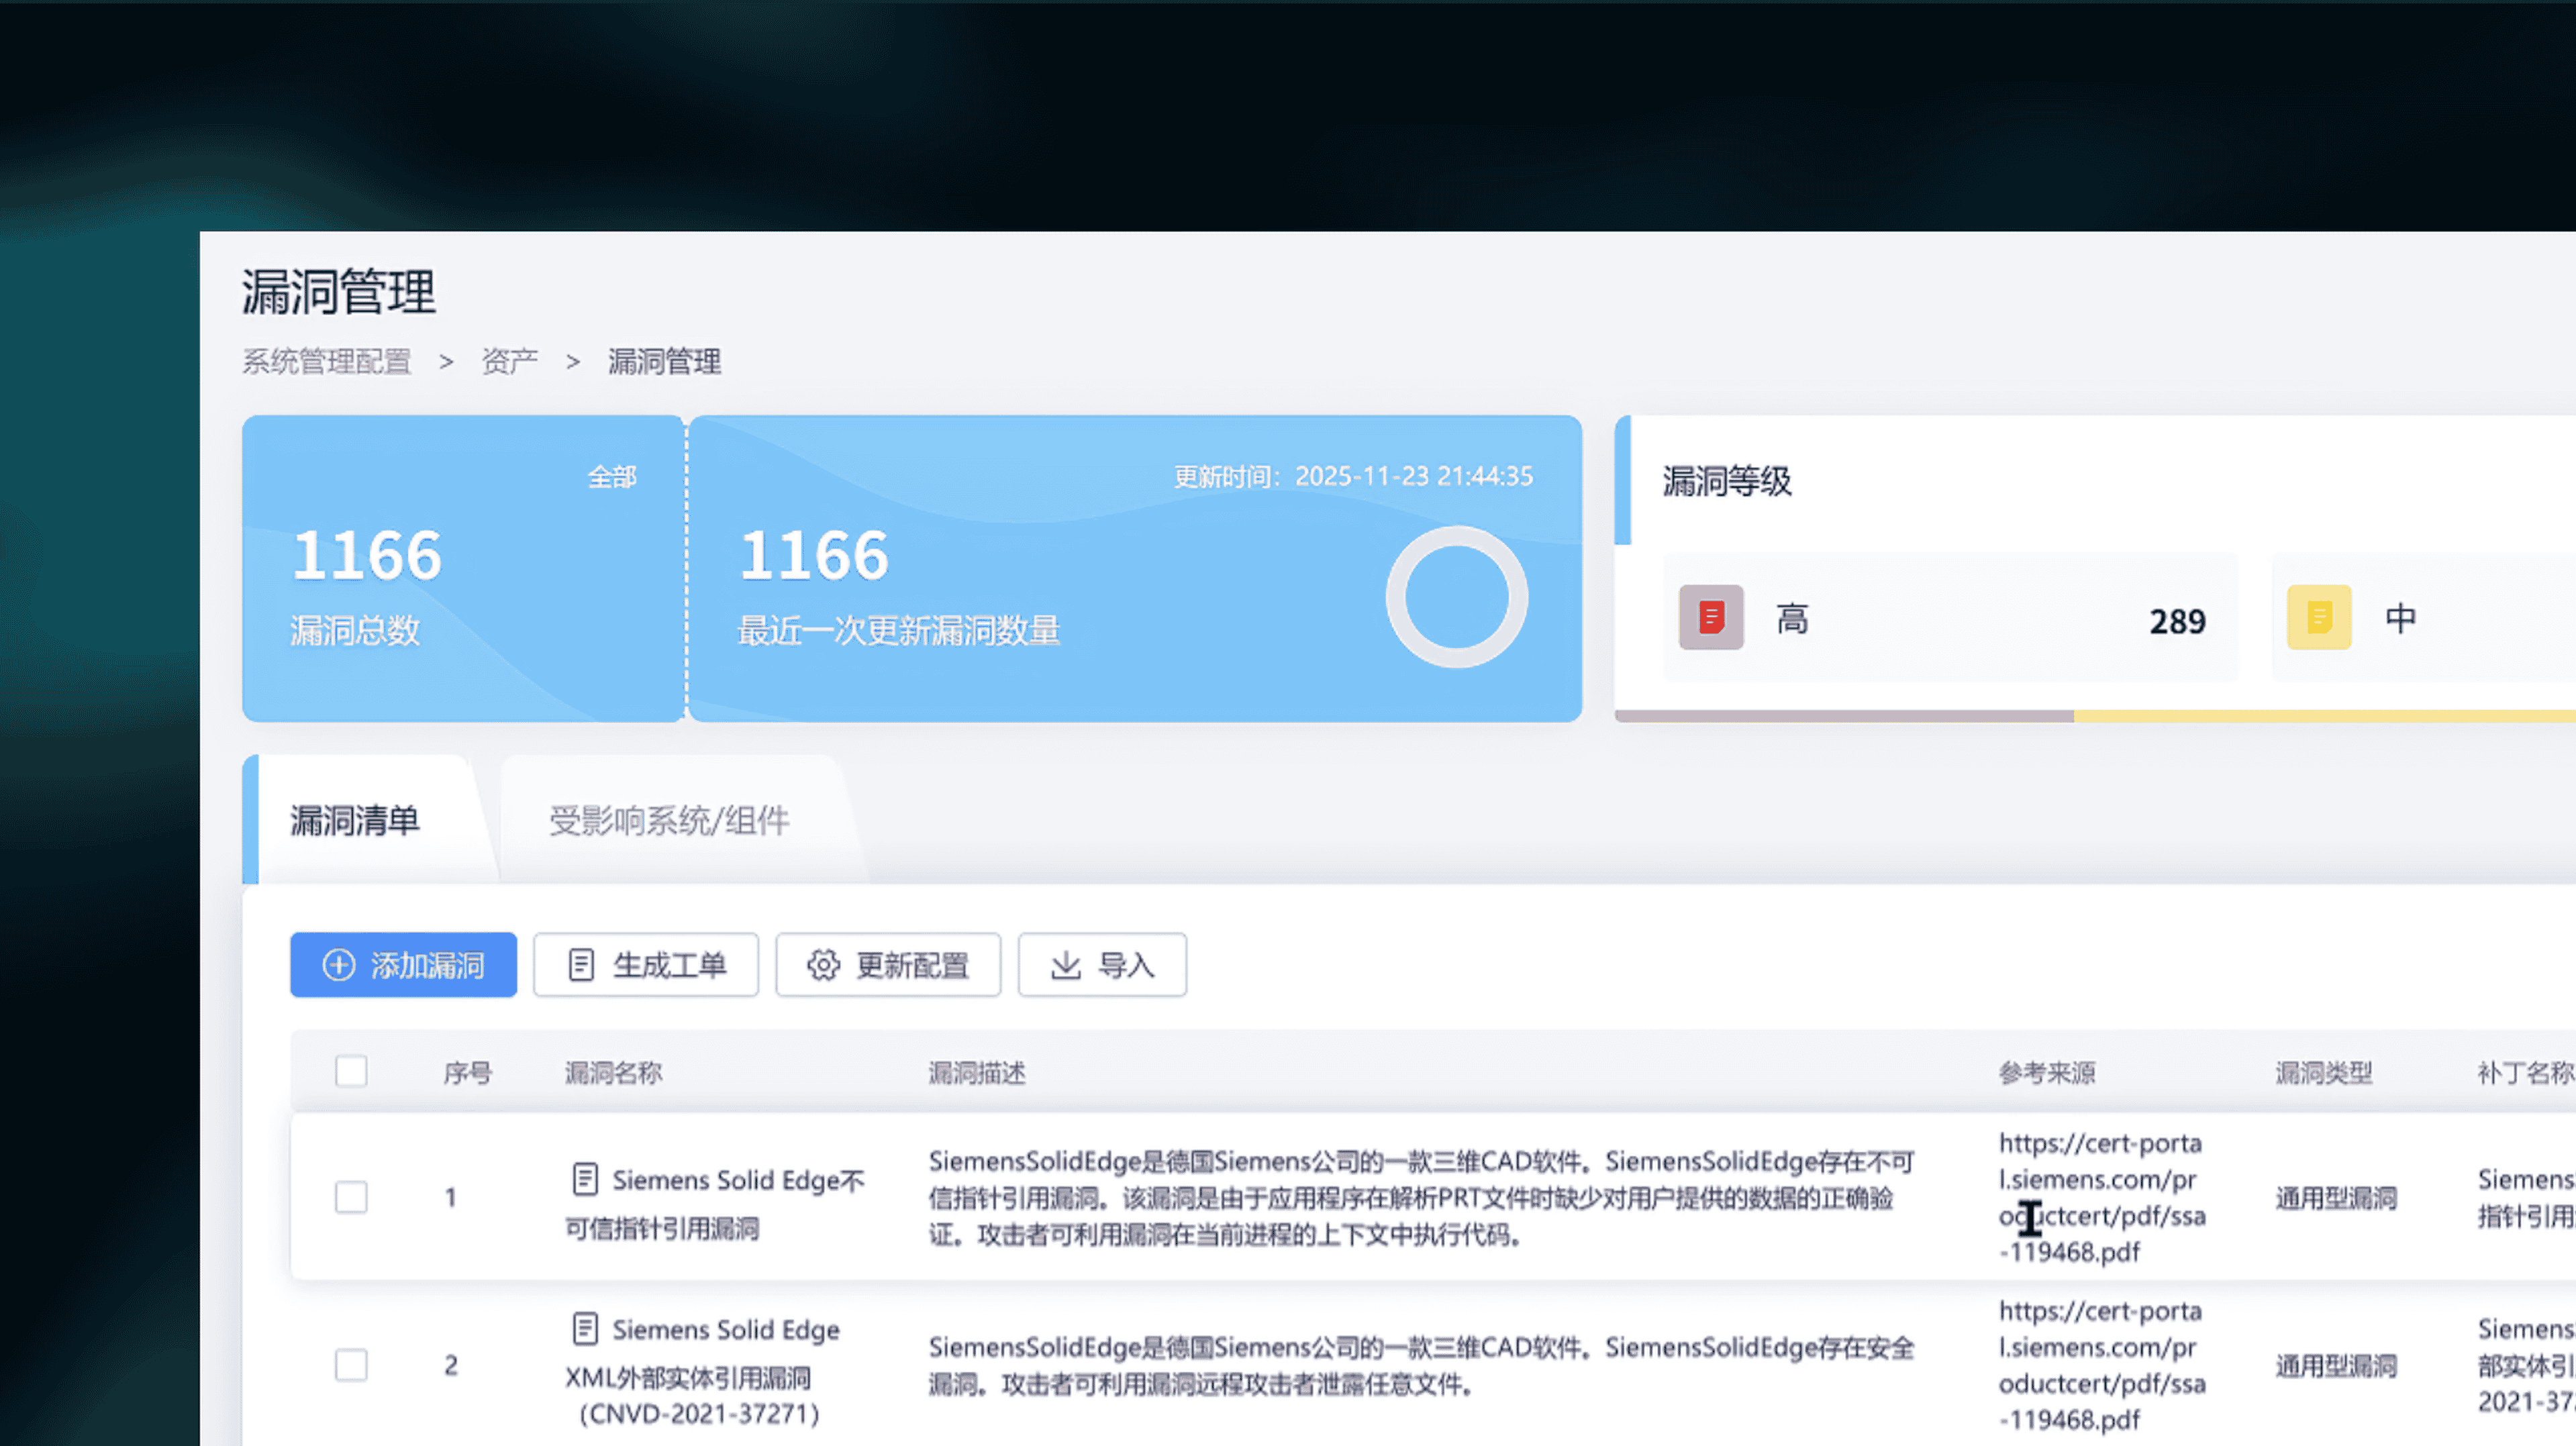Open 资产 in the breadcrumb
Image resolution: width=2576 pixels, height=1446 pixels.
(509, 361)
